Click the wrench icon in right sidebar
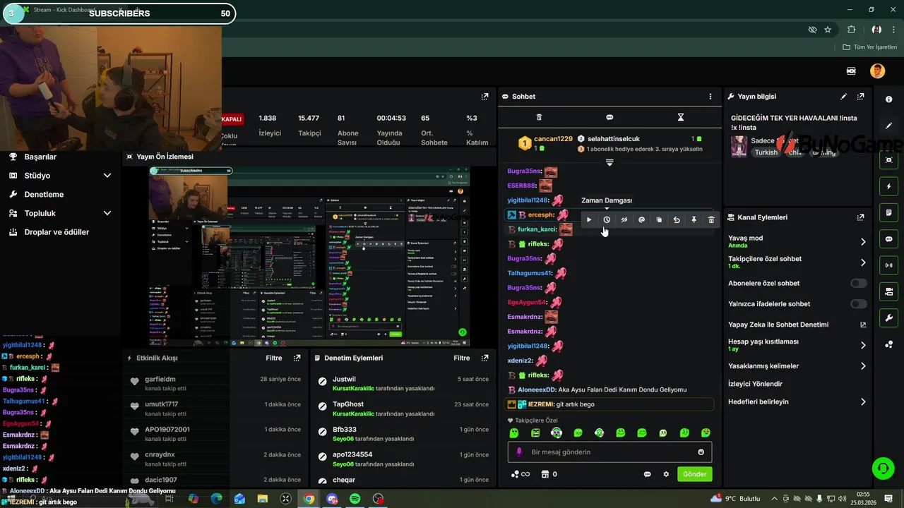The width and height of the screenshot is (904, 508). click(x=888, y=318)
